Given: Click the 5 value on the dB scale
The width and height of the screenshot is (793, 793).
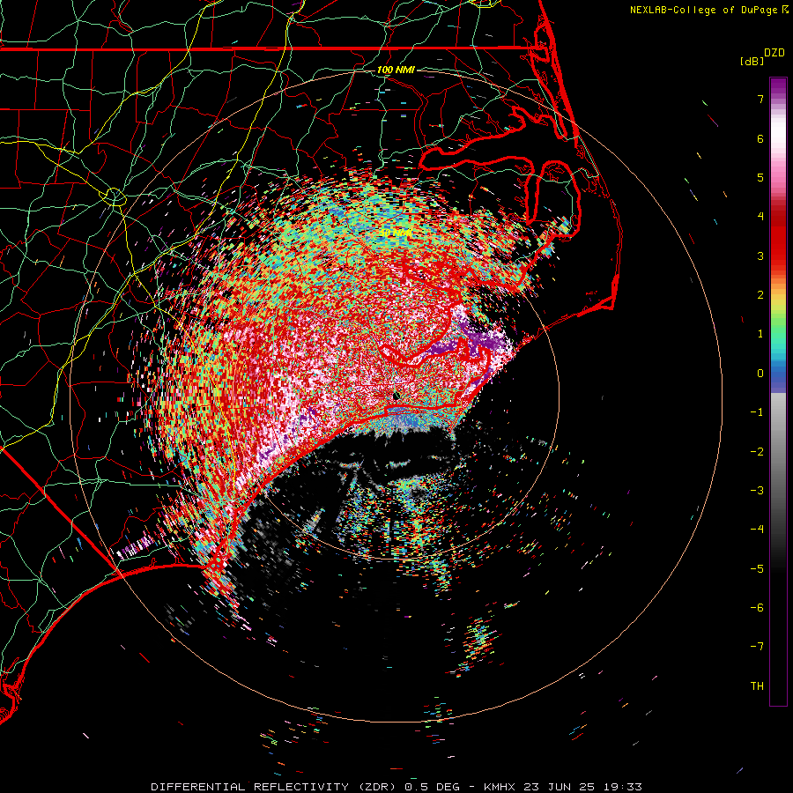Looking at the screenshot, I should 760,177.
